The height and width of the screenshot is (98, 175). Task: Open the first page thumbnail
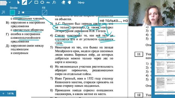point(165,35)
